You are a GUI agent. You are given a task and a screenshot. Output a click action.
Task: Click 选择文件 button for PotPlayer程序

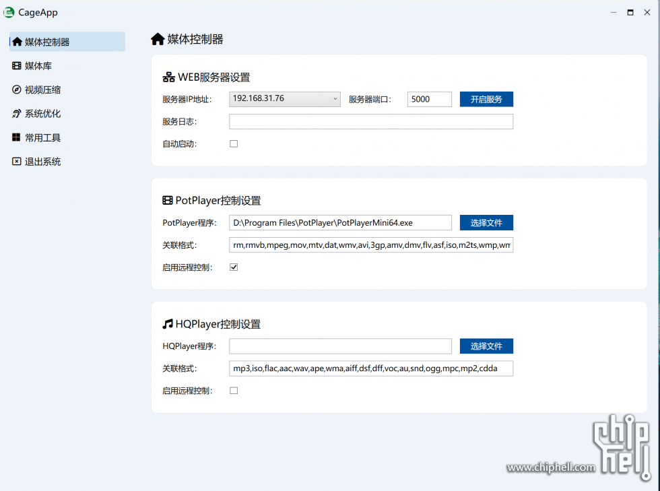[x=486, y=223]
